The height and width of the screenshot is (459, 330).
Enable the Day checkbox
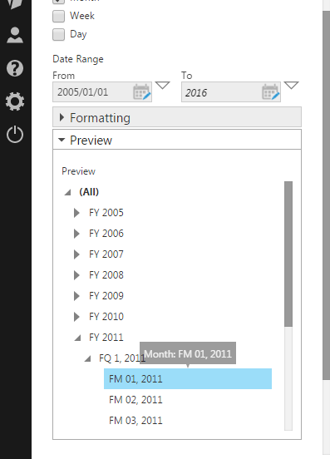click(58, 35)
